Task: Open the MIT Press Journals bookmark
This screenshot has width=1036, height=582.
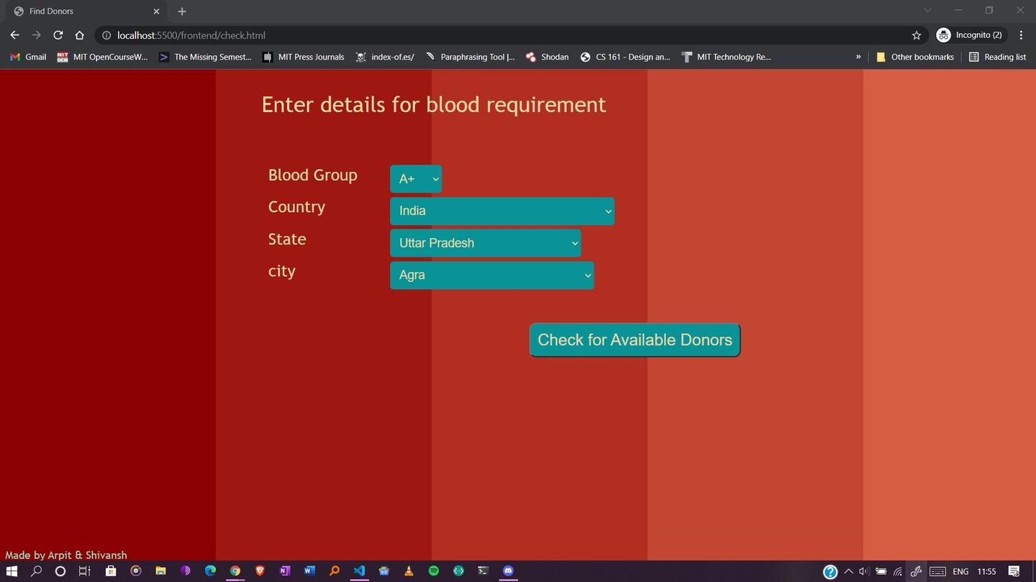Action: 303,57
